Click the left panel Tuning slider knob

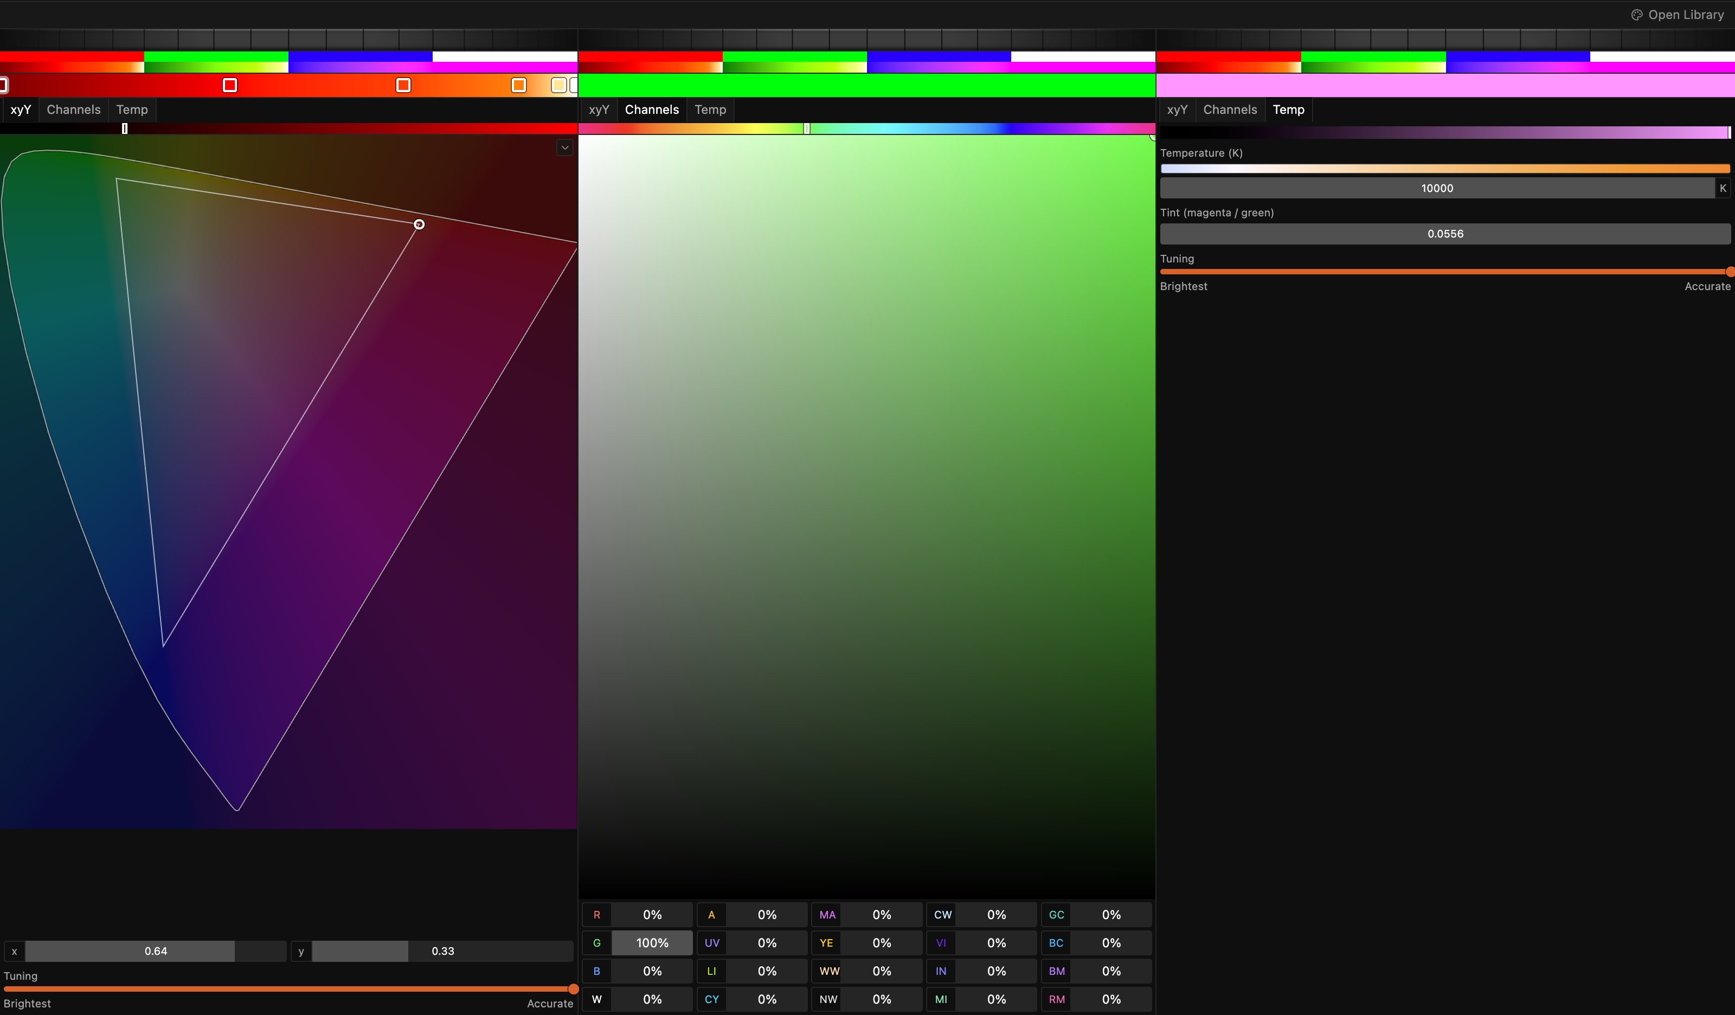click(573, 989)
